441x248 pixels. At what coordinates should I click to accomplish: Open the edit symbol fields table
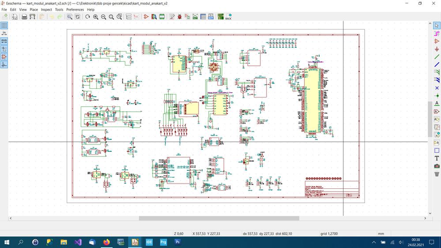[x=203, y=17]
